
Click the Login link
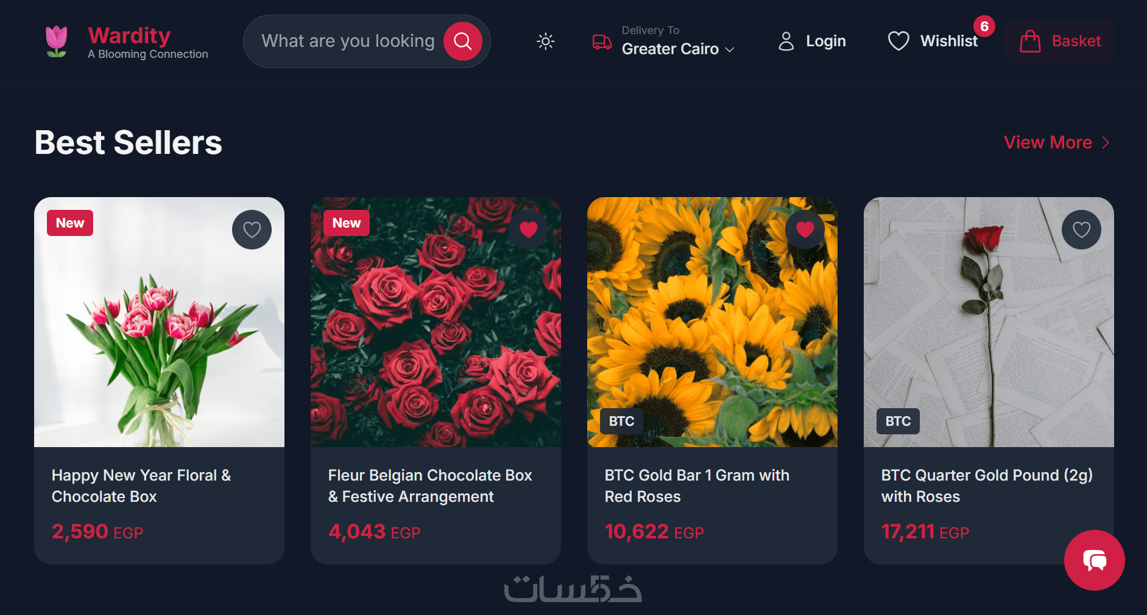pos(825,41)
